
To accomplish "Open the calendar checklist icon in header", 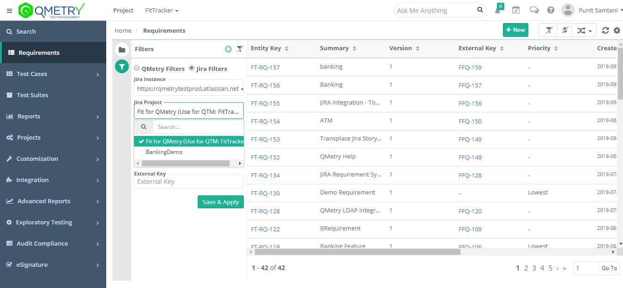I will (516, 10).
